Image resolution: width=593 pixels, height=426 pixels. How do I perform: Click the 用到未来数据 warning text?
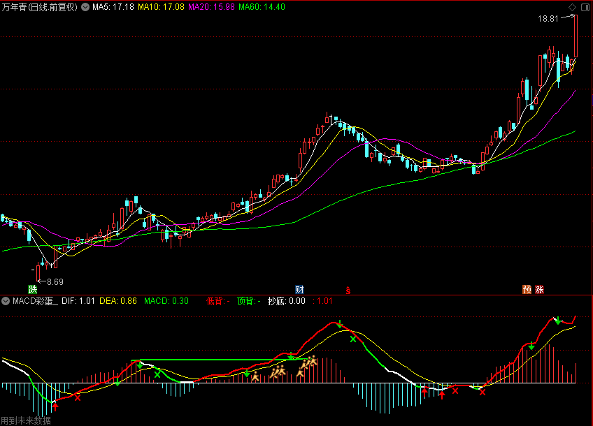[x=26, y=420]
